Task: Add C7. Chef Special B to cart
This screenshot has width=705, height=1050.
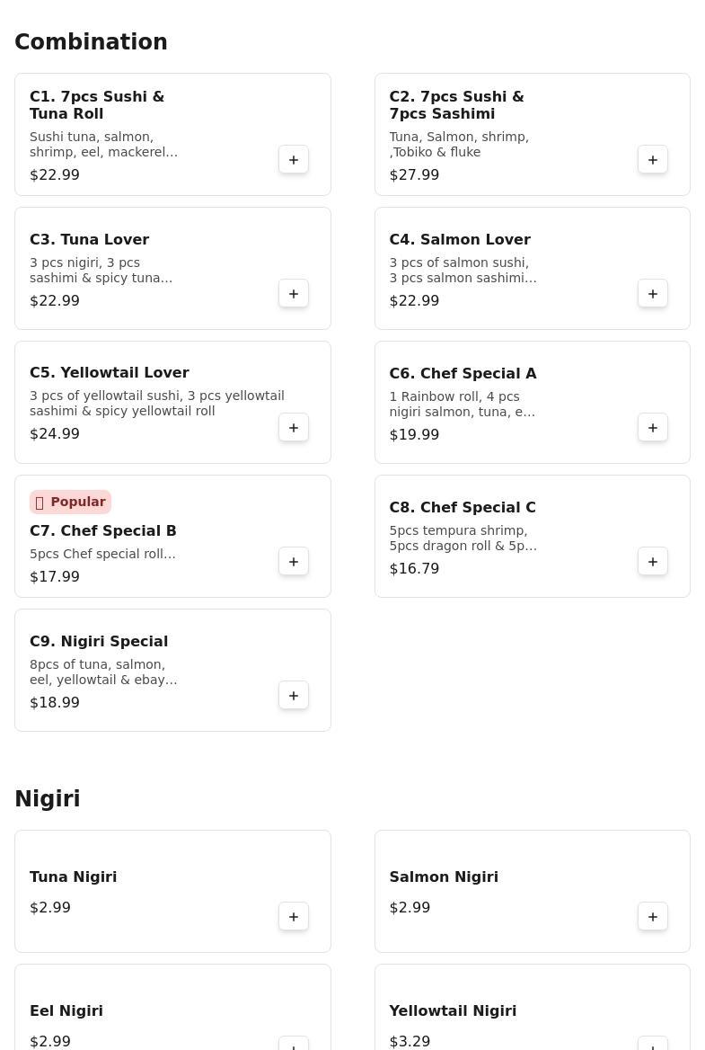Action: point(293,561)
